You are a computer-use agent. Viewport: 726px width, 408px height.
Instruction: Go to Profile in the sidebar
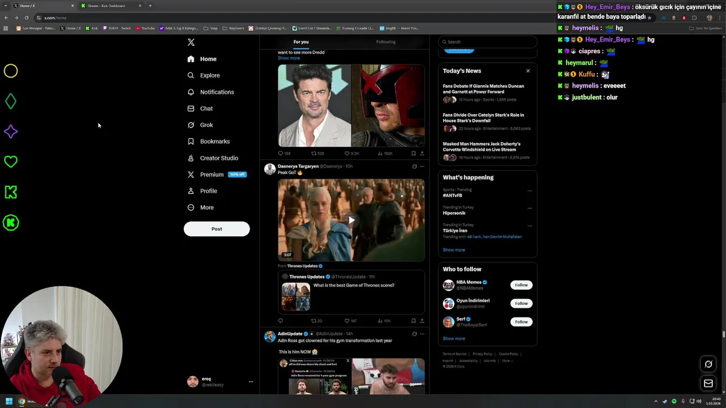click(x=202, y=191)
